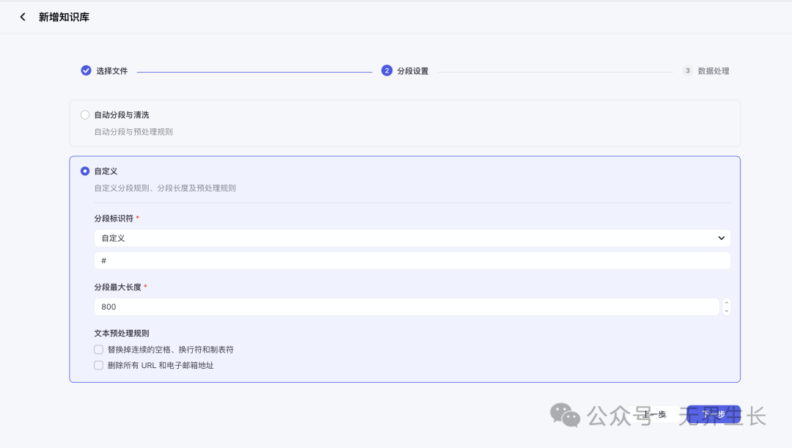Jump to the 数据处理 step label
This screenshot has height=448, width=792.
[714, 71]
